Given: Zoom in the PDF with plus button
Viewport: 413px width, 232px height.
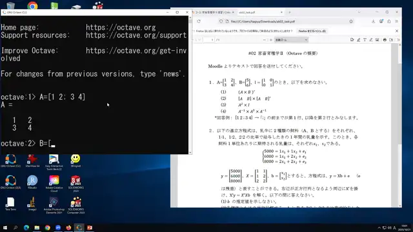Looking at the screenshot, I should pyautogui.click(x=271, y=40).
